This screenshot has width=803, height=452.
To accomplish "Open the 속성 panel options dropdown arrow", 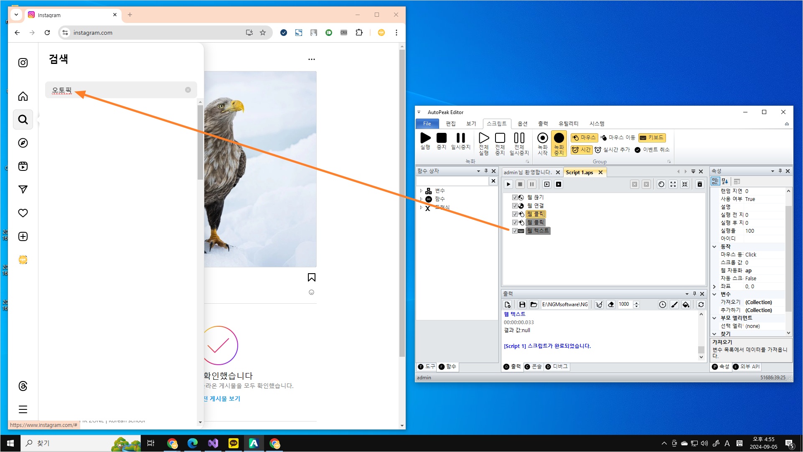I will [x=773, y=171].
